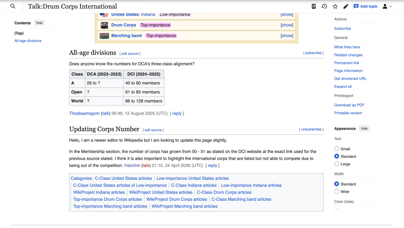Click the Add topic speech bubble button

click(x=365, y=6)
